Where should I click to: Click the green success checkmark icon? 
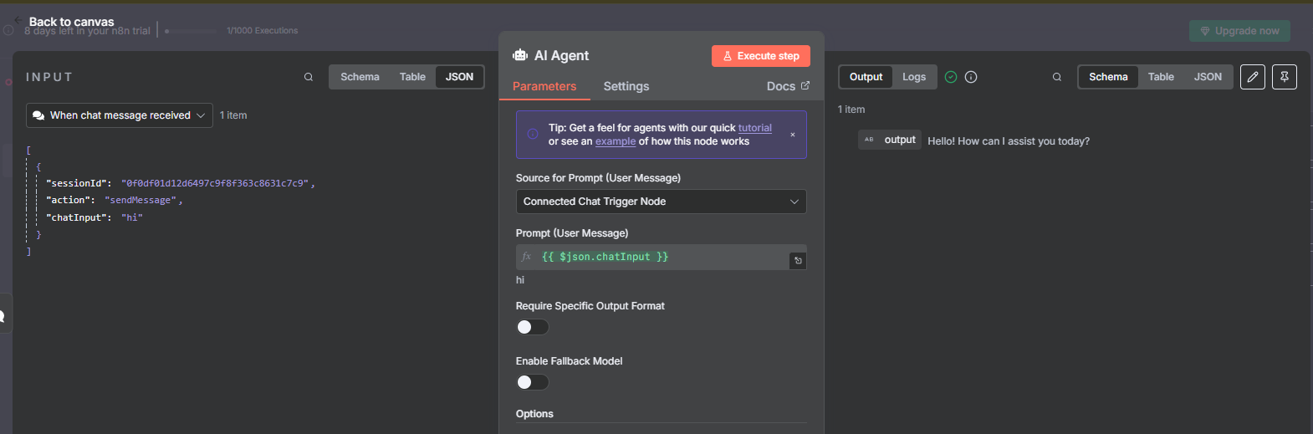coord(951,77)
